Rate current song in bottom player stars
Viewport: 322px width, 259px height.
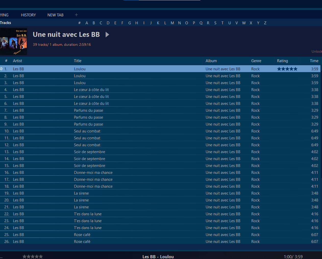tap(33, 256)
